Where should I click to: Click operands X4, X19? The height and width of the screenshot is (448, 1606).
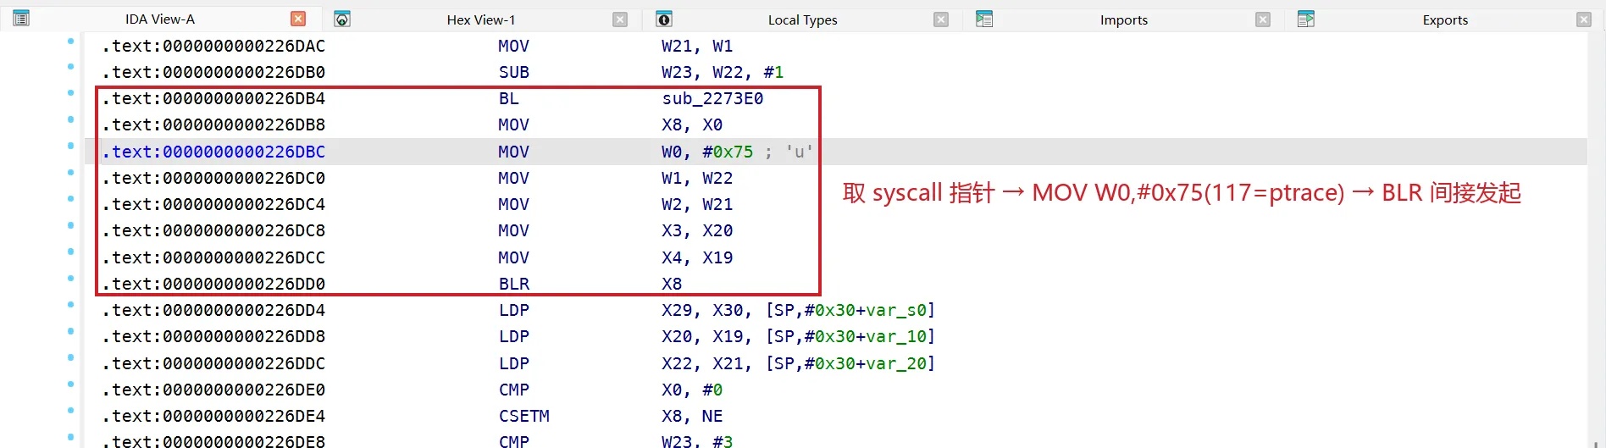point(697,257)
